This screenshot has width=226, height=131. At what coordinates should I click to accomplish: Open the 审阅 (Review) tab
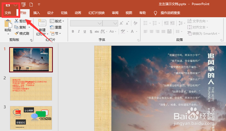[x=115, y=13]
